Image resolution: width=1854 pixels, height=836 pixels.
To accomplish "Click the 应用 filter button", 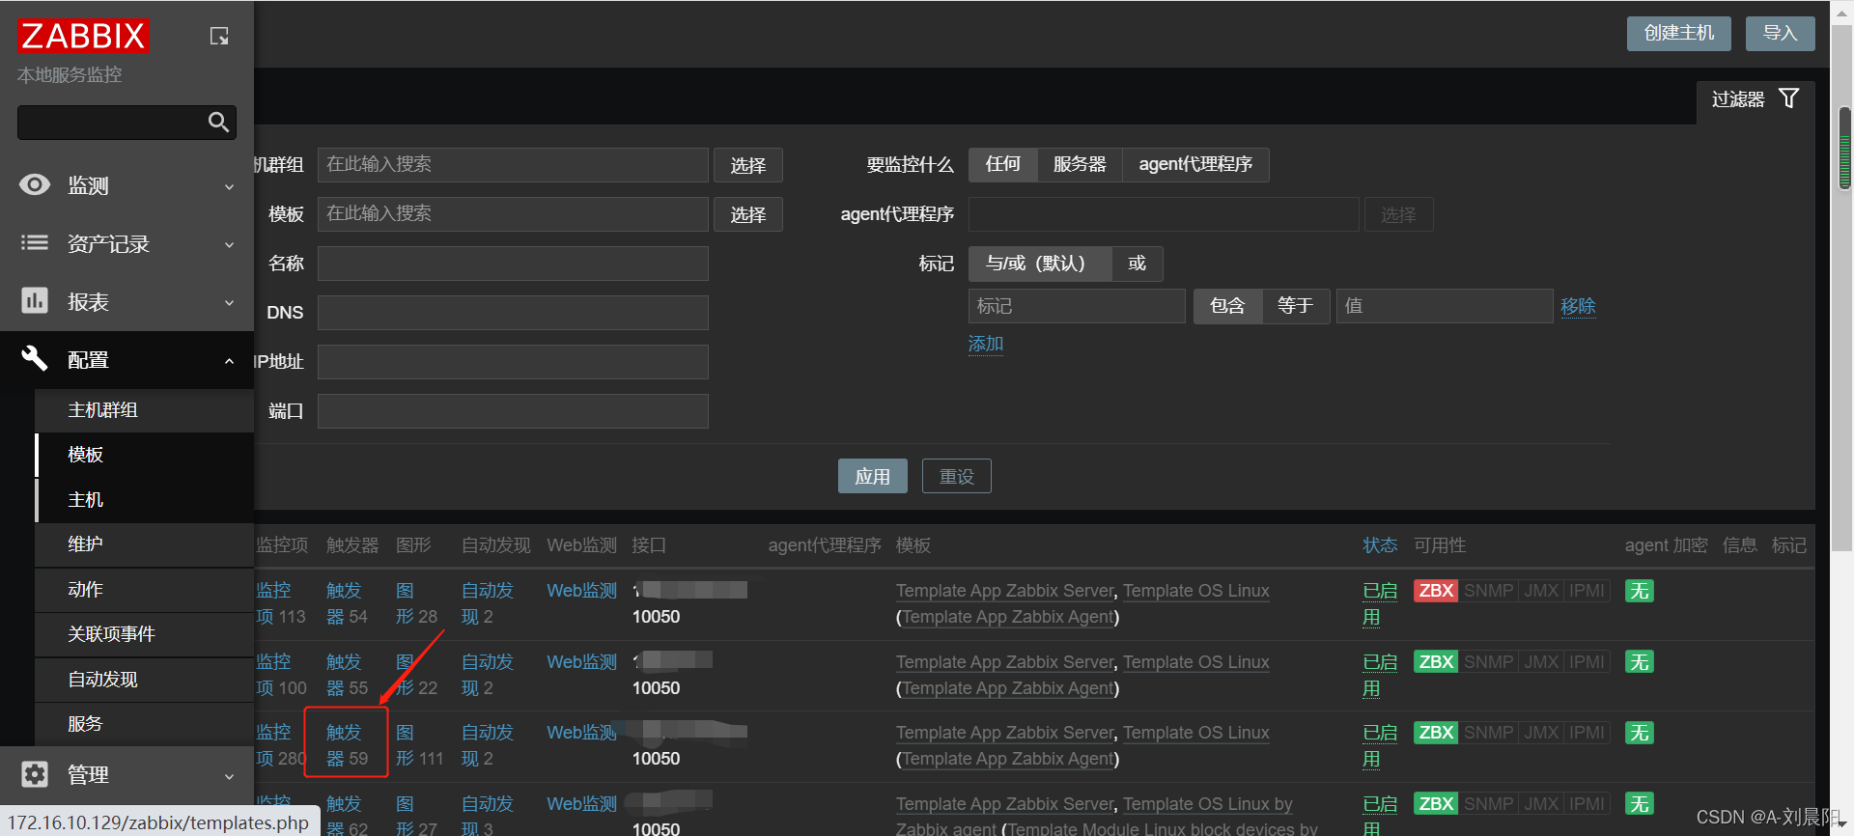I will coord(872,476).
